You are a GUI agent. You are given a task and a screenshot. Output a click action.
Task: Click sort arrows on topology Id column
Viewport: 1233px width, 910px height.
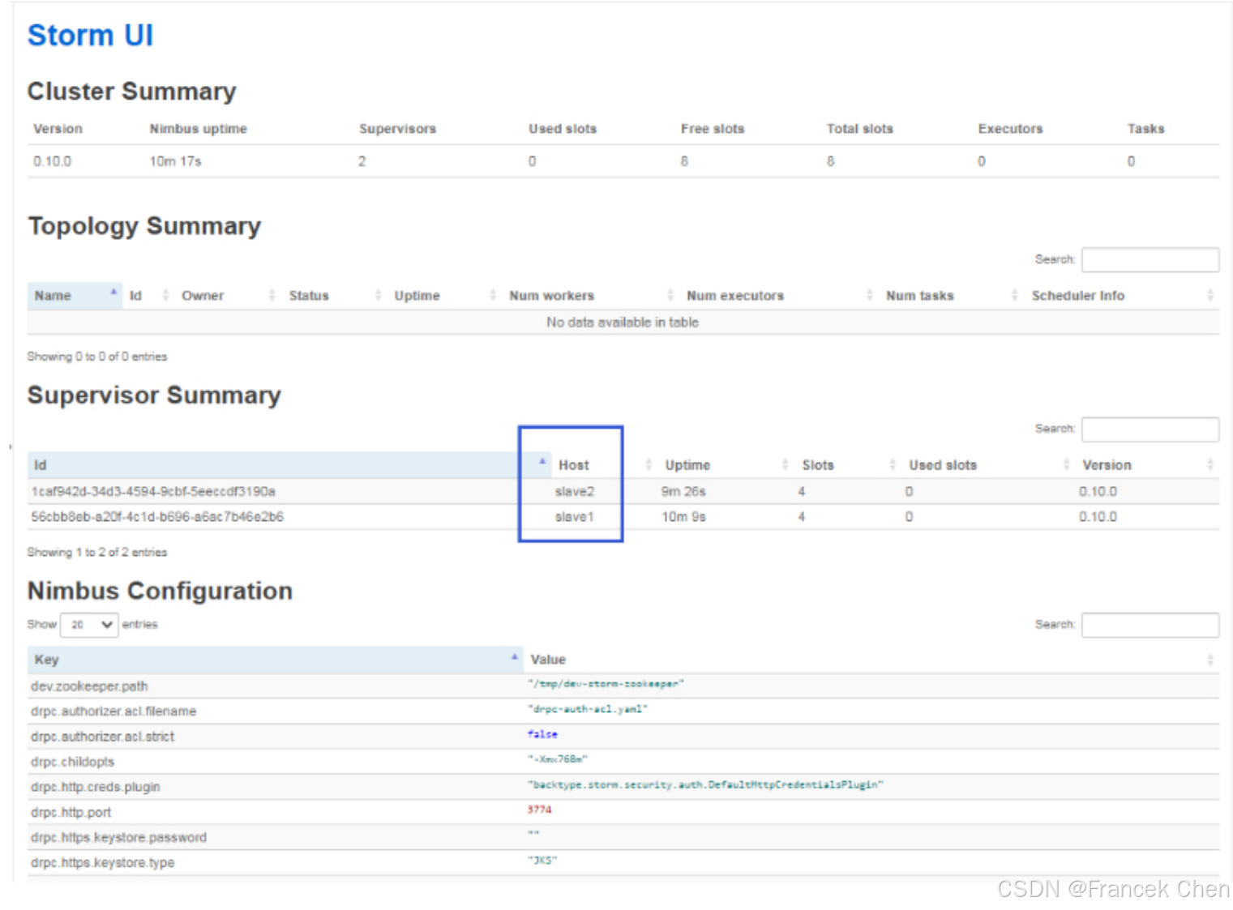point(165,295)
